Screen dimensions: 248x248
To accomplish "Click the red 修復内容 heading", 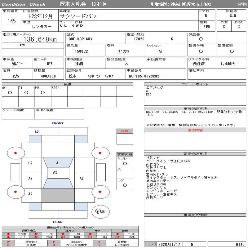I will (195, 131).
